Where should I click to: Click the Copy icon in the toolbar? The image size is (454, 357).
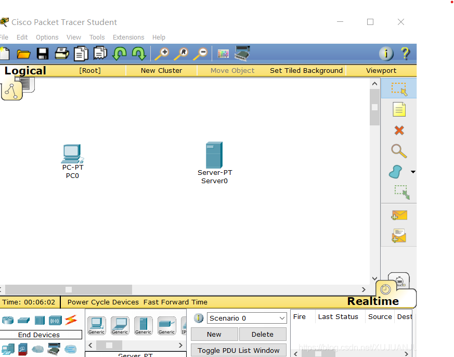[81, 54]
